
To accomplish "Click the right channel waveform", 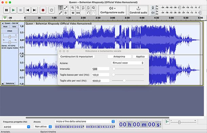I will tap(41, 70).
